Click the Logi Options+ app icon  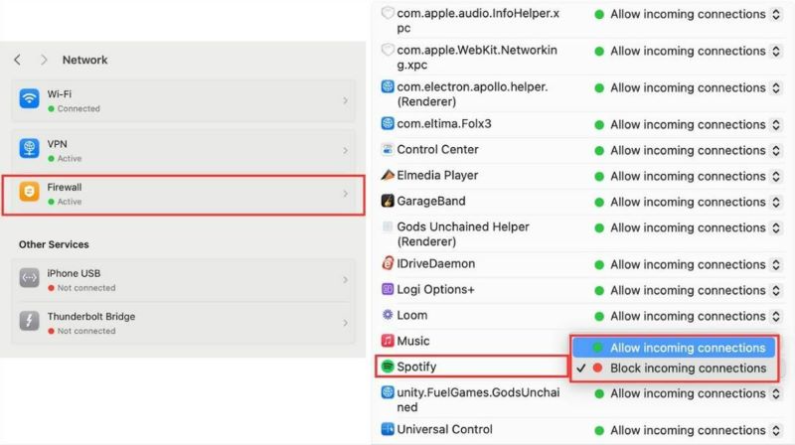[388, 289]
